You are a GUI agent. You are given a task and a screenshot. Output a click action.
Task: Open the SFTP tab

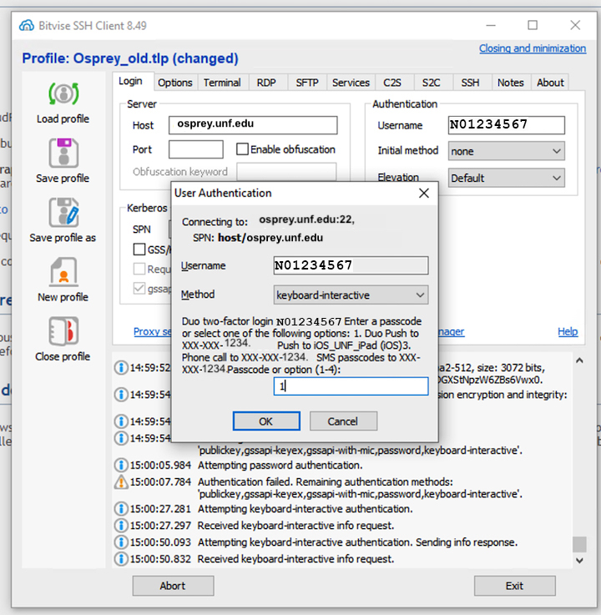coord(307,83)
